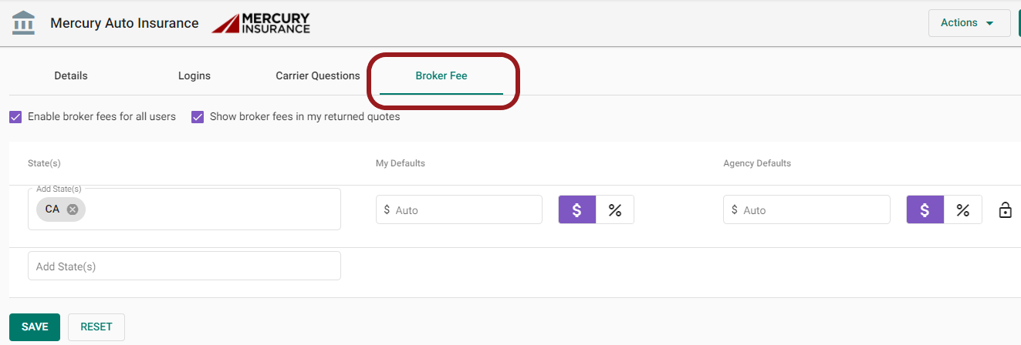Click the lock icon beside Agency Defaults
This screenshot has width=1021, height=345.
(x=1005, y=209)
